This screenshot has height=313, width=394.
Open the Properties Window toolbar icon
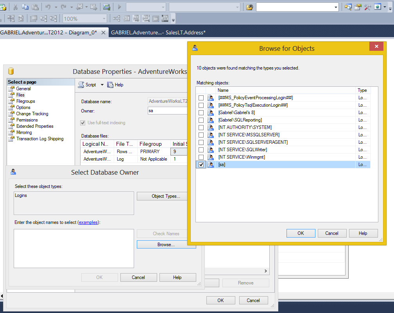[358, 7]
